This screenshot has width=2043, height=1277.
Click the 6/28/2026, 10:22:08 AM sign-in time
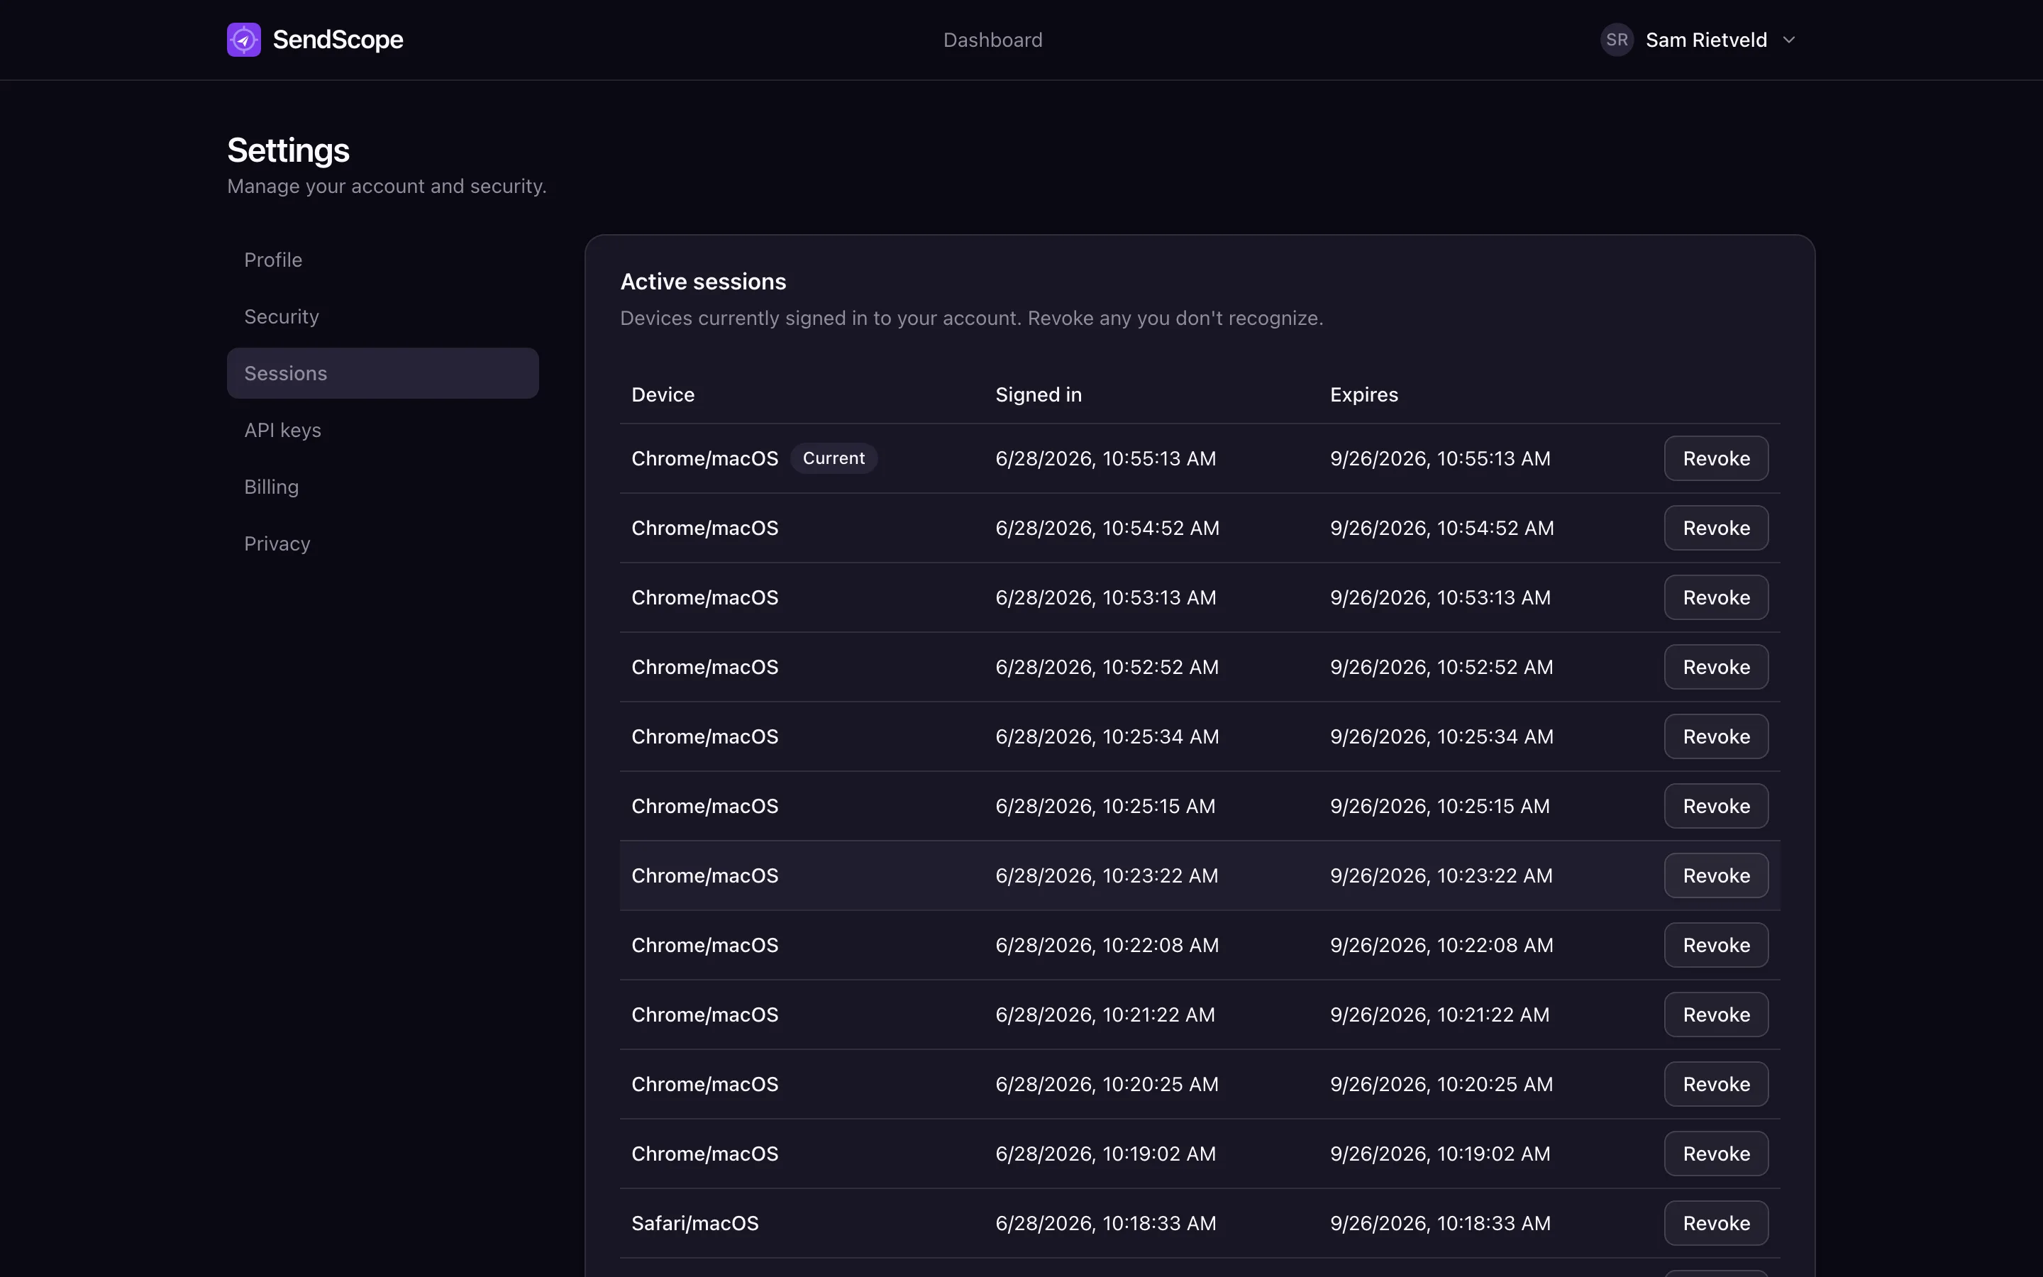click(x=1107, y=945)
